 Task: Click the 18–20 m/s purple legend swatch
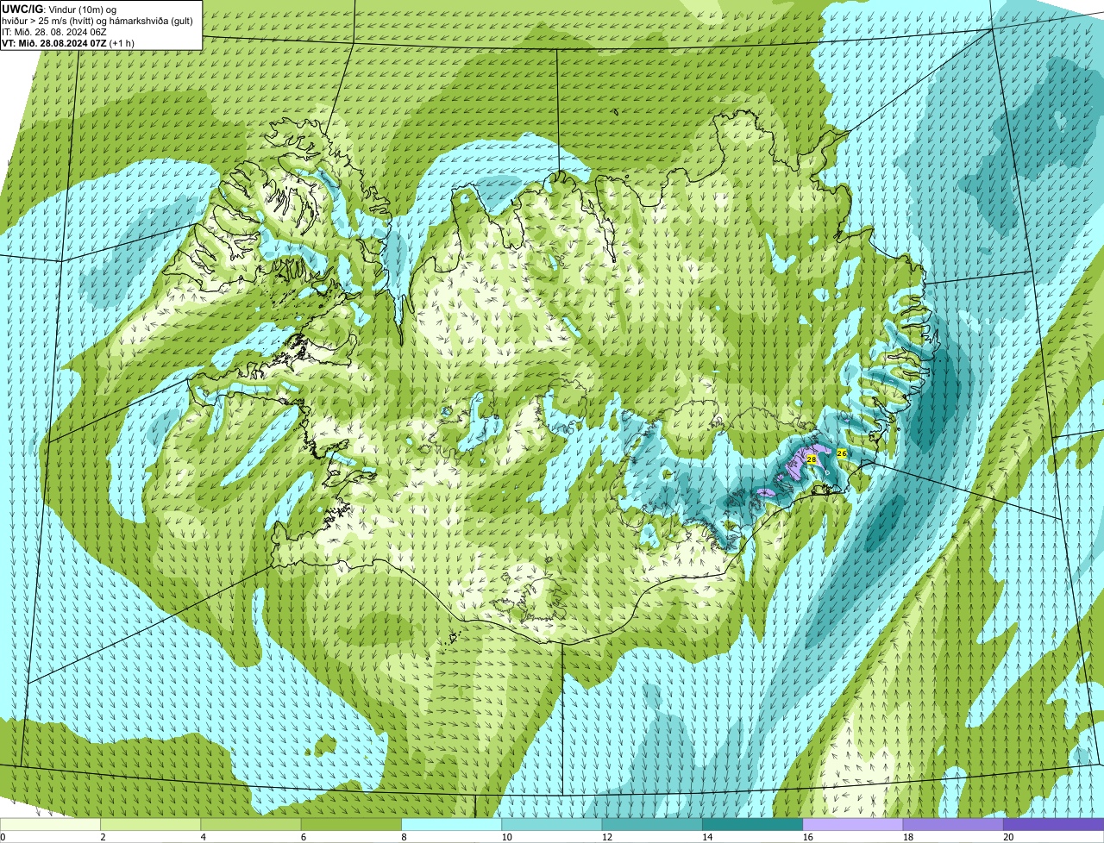(953, 825)
